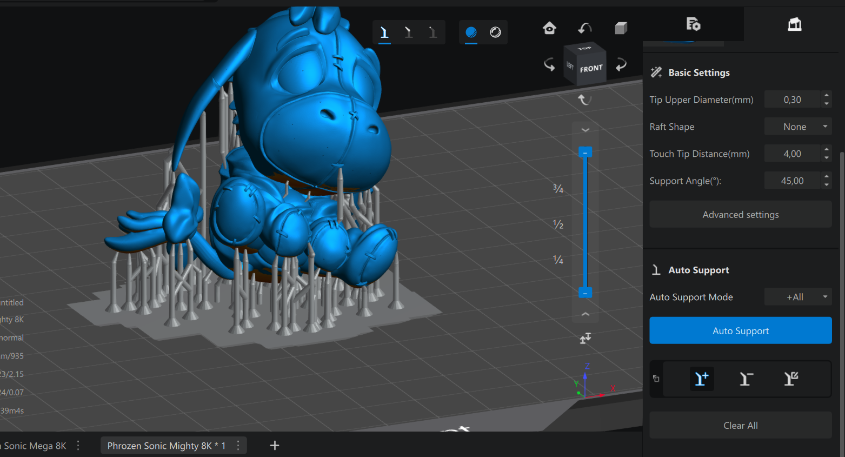
Task: Add a new printer tab with plus
Action: click(275, 446)
